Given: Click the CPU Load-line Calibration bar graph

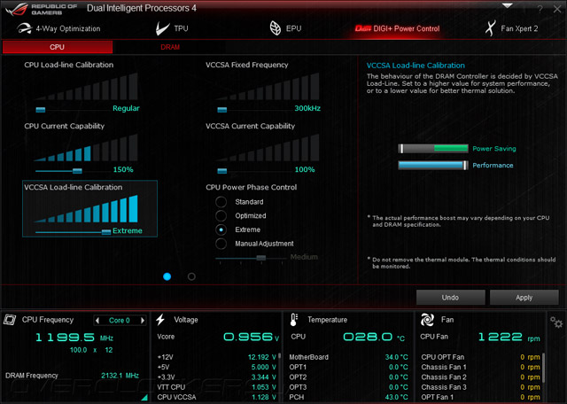Looking at the screenshot, I should (86, 86).
